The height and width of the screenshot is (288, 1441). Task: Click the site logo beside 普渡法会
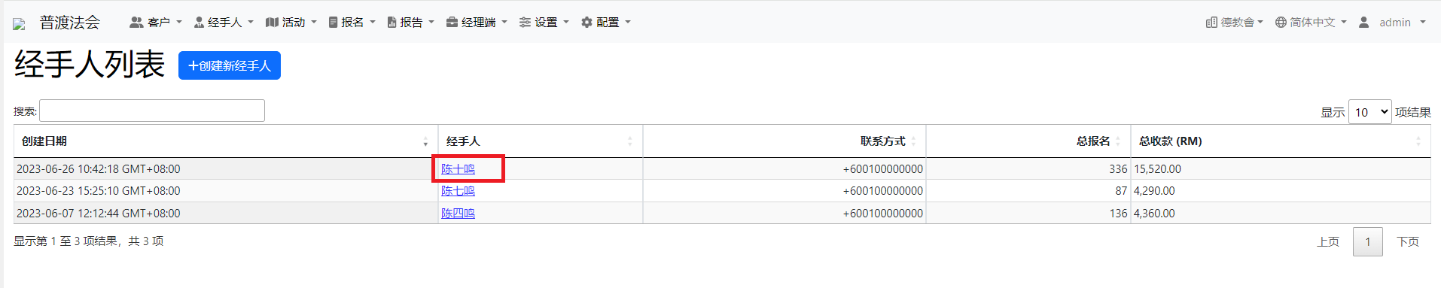(20, 24)
